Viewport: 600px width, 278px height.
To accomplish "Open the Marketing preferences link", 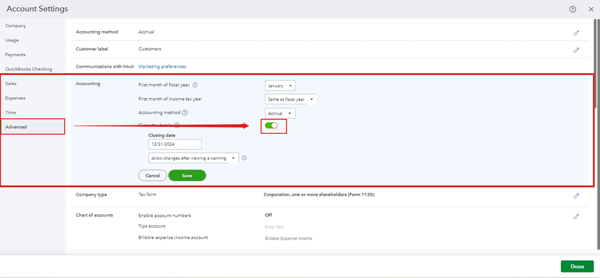I will pos(162,67).
